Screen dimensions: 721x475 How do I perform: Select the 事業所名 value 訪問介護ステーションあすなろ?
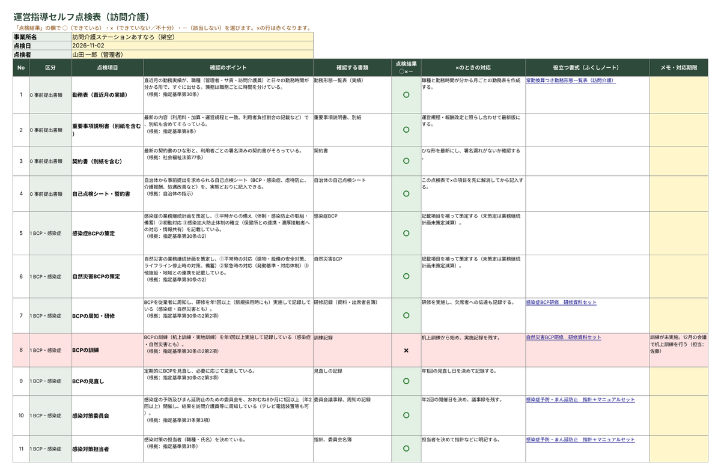point(192,37)
